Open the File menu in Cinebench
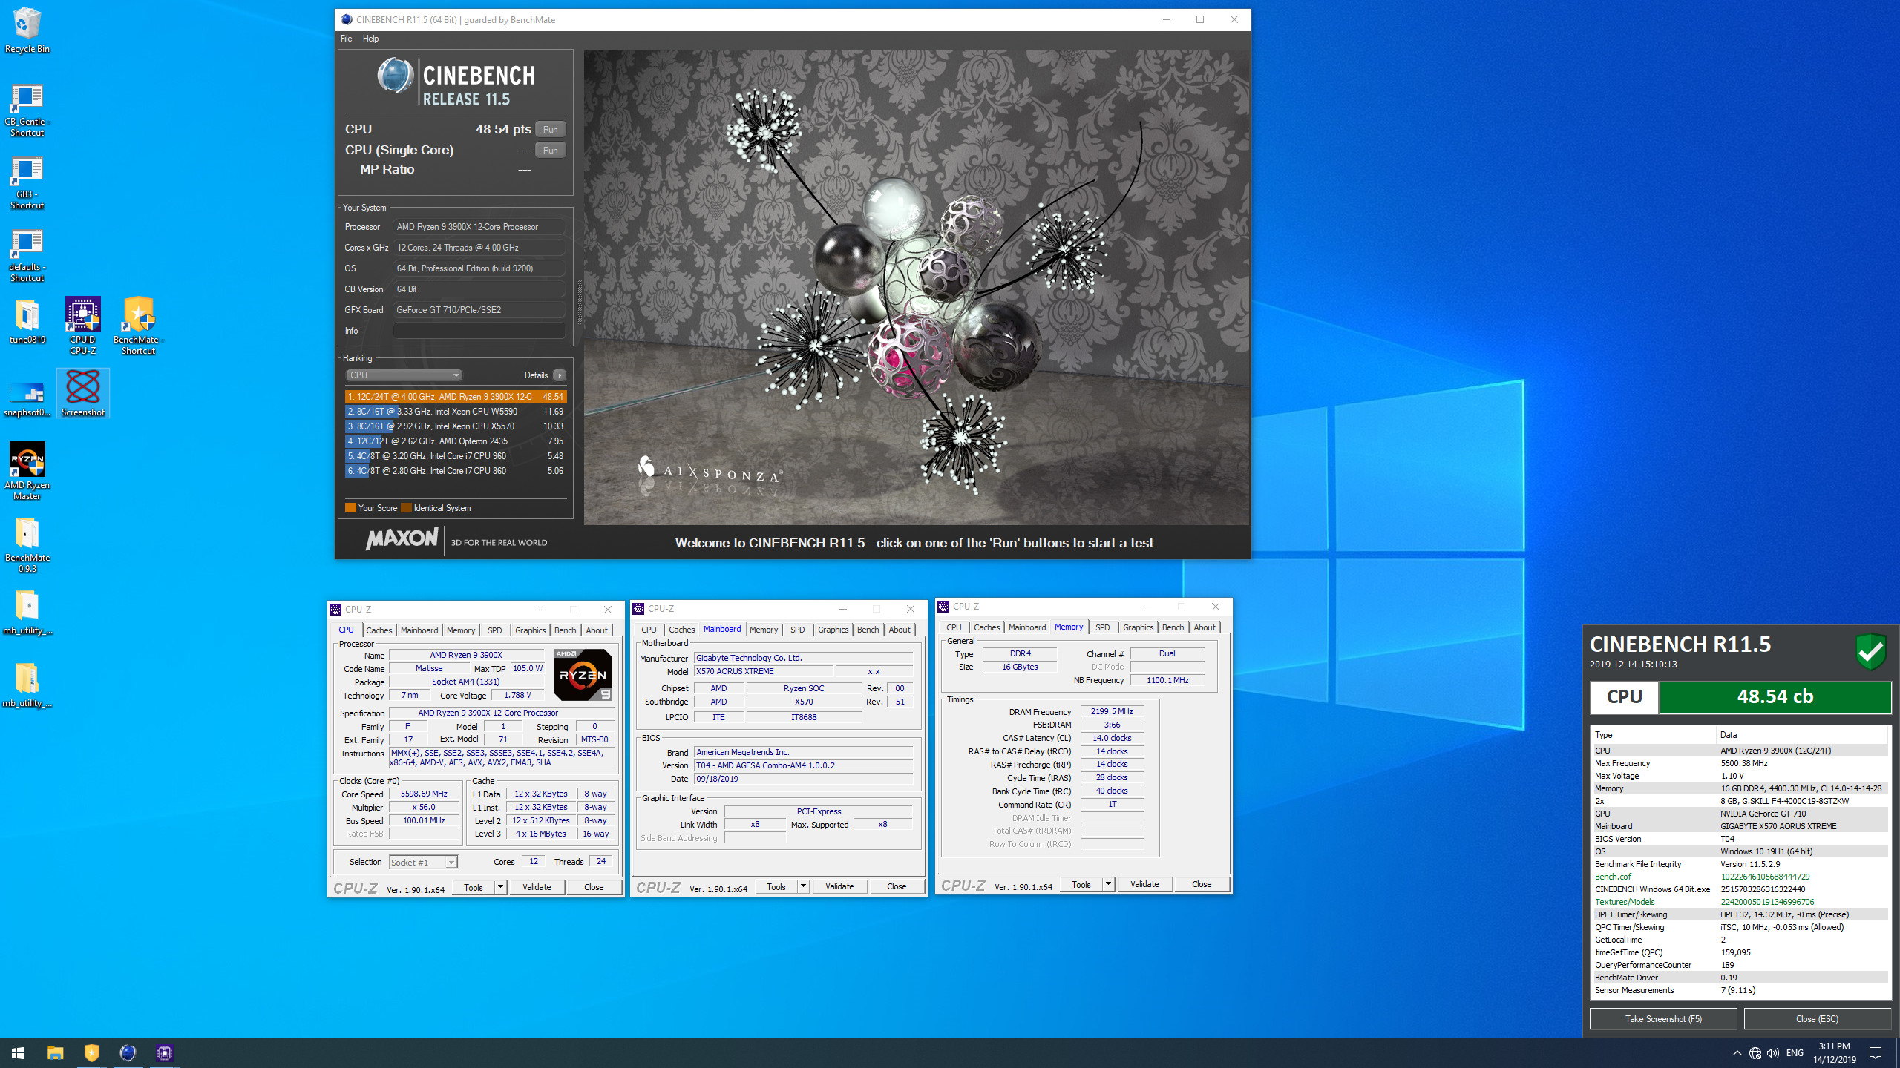The image size is (1900, 1068). [x=347, y=39]
